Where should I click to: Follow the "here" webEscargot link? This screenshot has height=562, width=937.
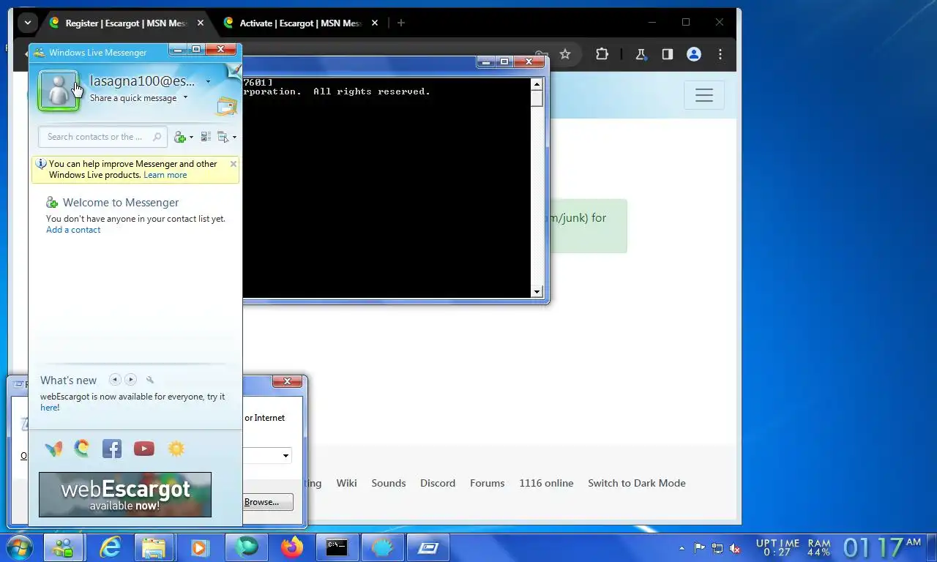[50, 408]
